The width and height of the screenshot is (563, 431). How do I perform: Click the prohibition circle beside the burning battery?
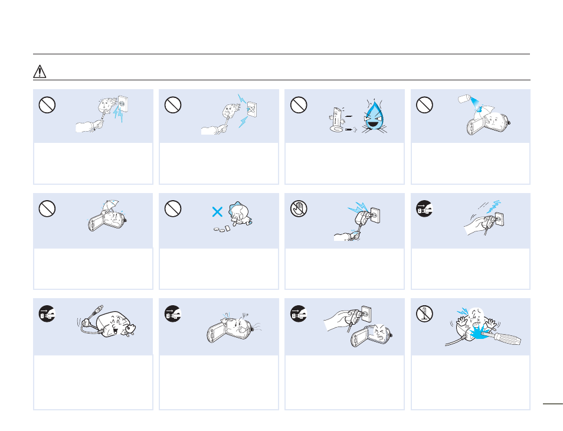point(299,105)
